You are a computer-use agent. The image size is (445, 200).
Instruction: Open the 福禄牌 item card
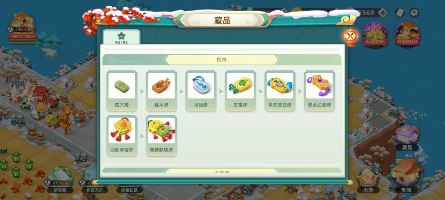[x=201, y=91]
